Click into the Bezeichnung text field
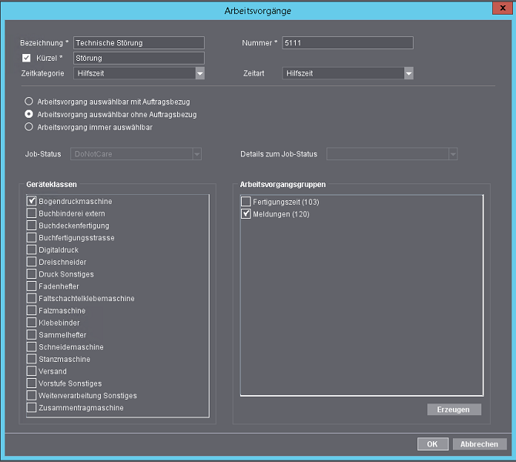The height and width of the screenshot is (462, 516). tap(139, 43)
